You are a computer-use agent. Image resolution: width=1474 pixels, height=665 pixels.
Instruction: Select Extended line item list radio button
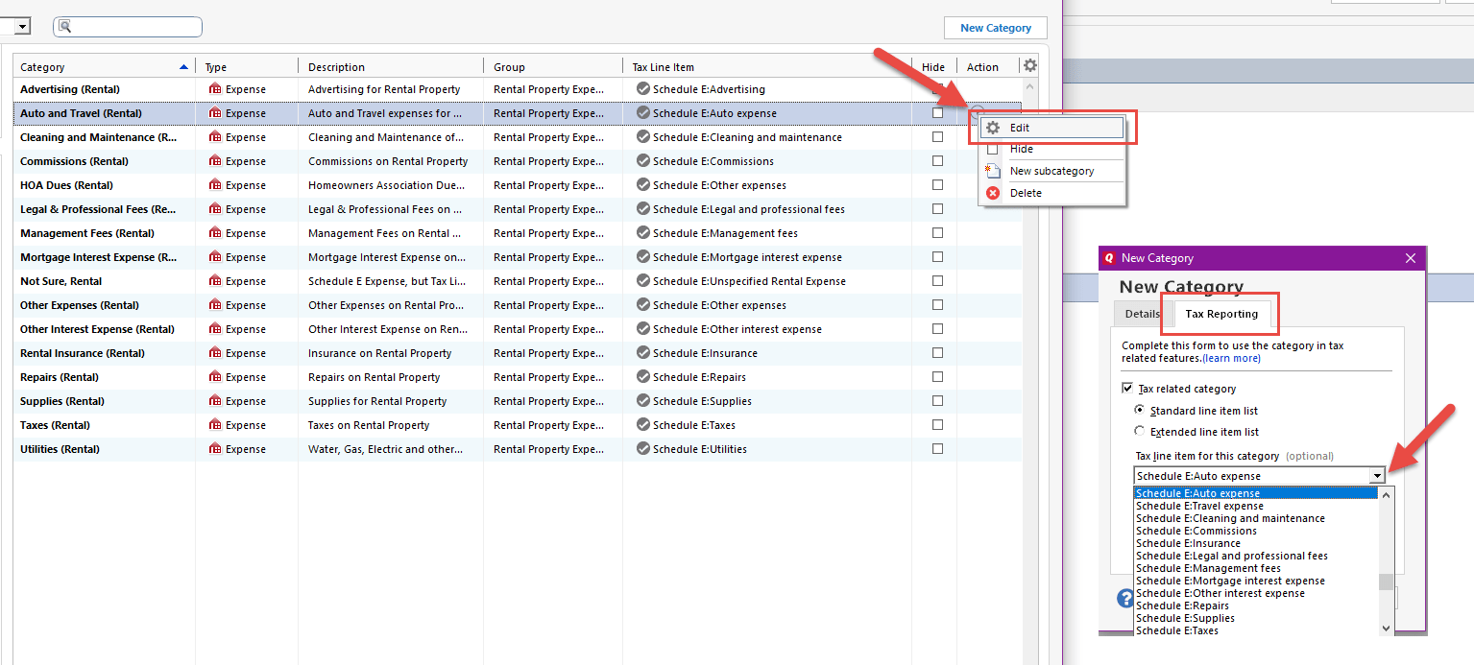pyautogui.click(x=1140, y=432)
